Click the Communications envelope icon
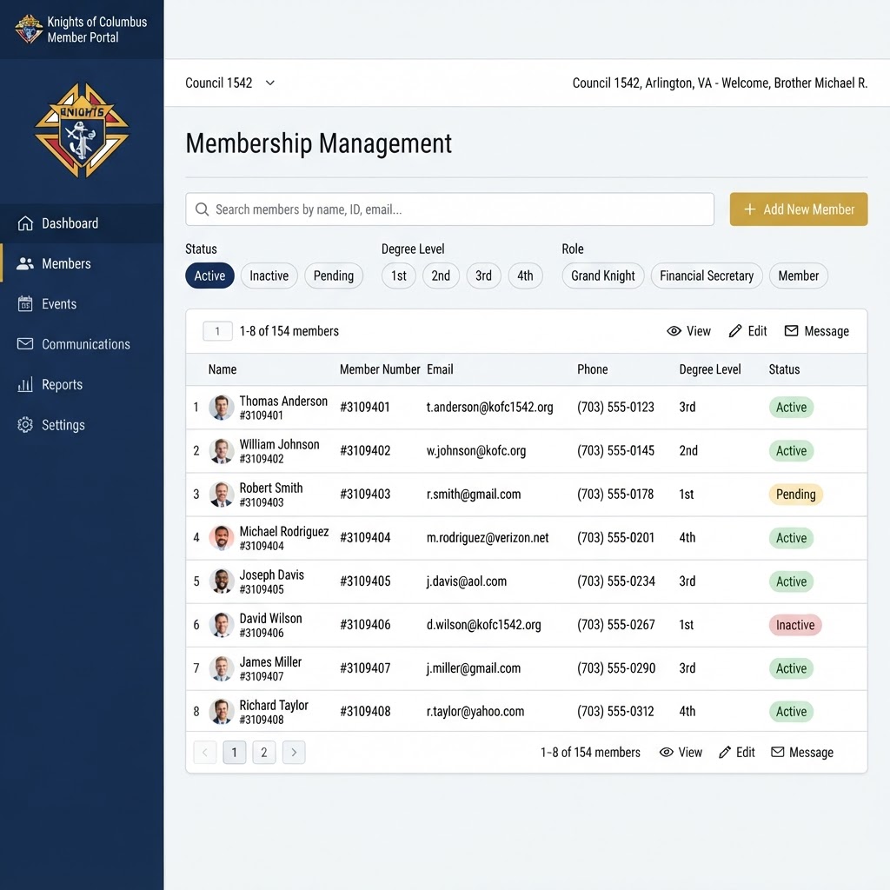This screenshot has width=890, height=890. [x=25, y=344]
